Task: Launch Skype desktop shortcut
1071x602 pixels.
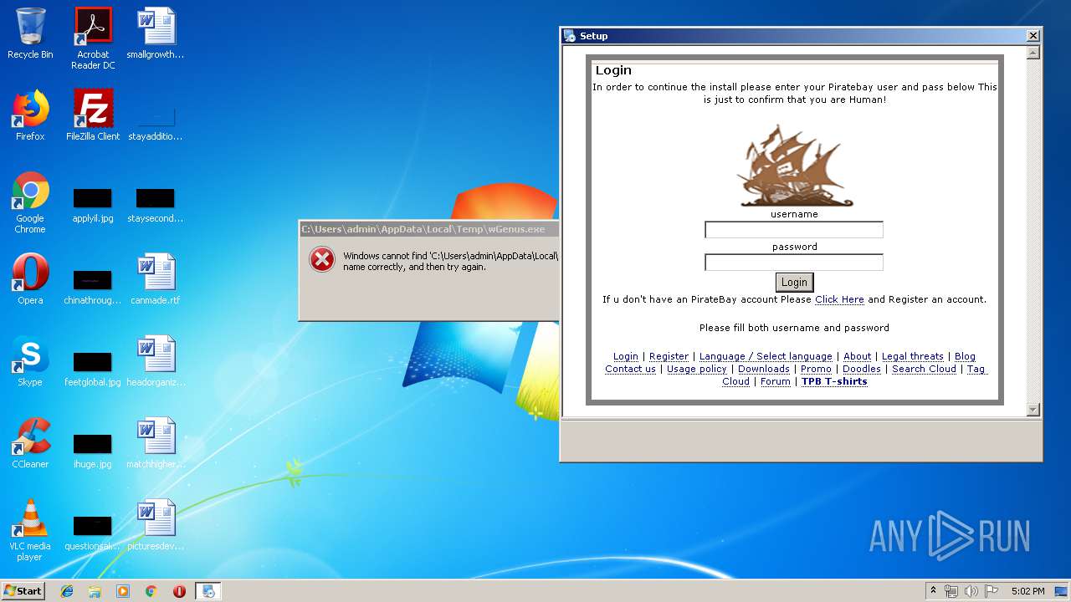Action: coord(30,361)
